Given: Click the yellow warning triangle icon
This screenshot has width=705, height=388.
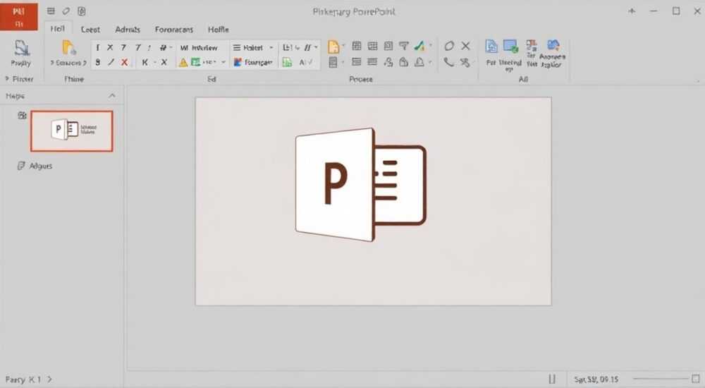Looking at the screenshot, I should coord(183,63).
